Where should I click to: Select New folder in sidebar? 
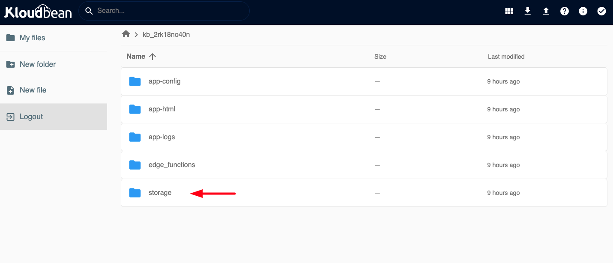click(x=37, y=64)
